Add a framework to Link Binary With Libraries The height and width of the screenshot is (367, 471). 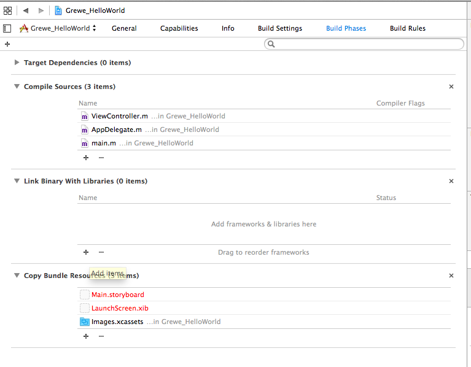click(x=85, y=252)
